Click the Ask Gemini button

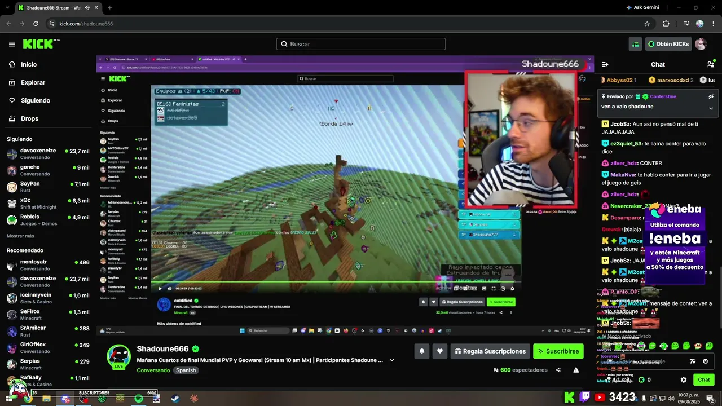point(642,7)
